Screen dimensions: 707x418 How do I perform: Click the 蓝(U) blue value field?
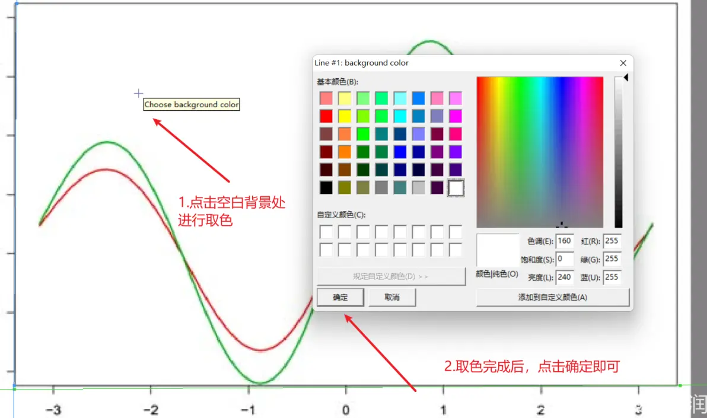[x=612, y=277]
